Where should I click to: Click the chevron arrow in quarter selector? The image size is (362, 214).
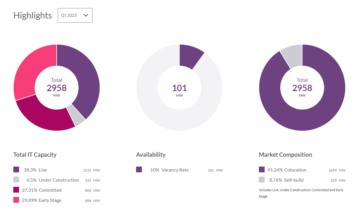tap(86, 15)
